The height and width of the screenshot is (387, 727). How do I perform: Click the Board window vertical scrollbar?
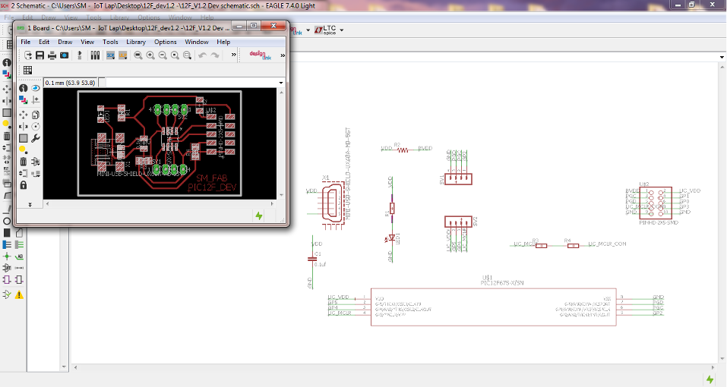(x=281, y=143)
